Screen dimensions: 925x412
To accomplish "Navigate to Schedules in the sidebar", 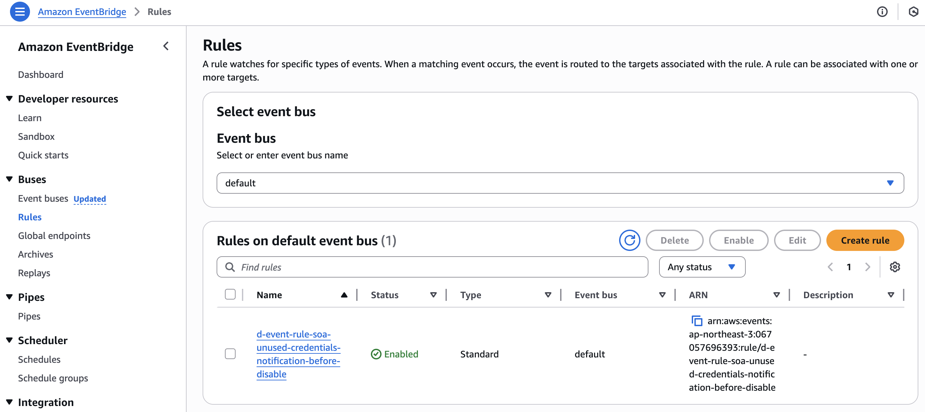I will (x=39, y=359).
